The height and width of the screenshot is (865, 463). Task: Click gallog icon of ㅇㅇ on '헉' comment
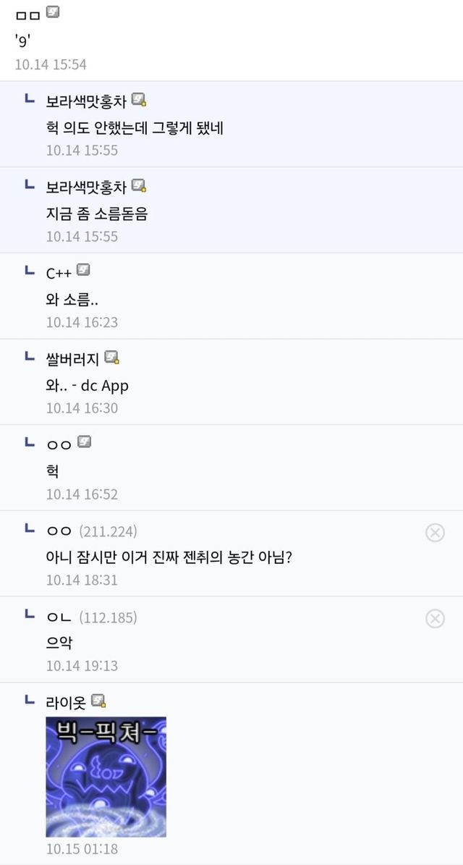[84, 442]
